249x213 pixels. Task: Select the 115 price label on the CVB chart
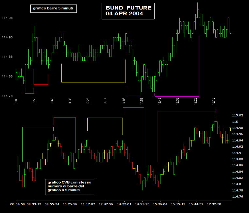pyautogui.click(x=235, y=122)
